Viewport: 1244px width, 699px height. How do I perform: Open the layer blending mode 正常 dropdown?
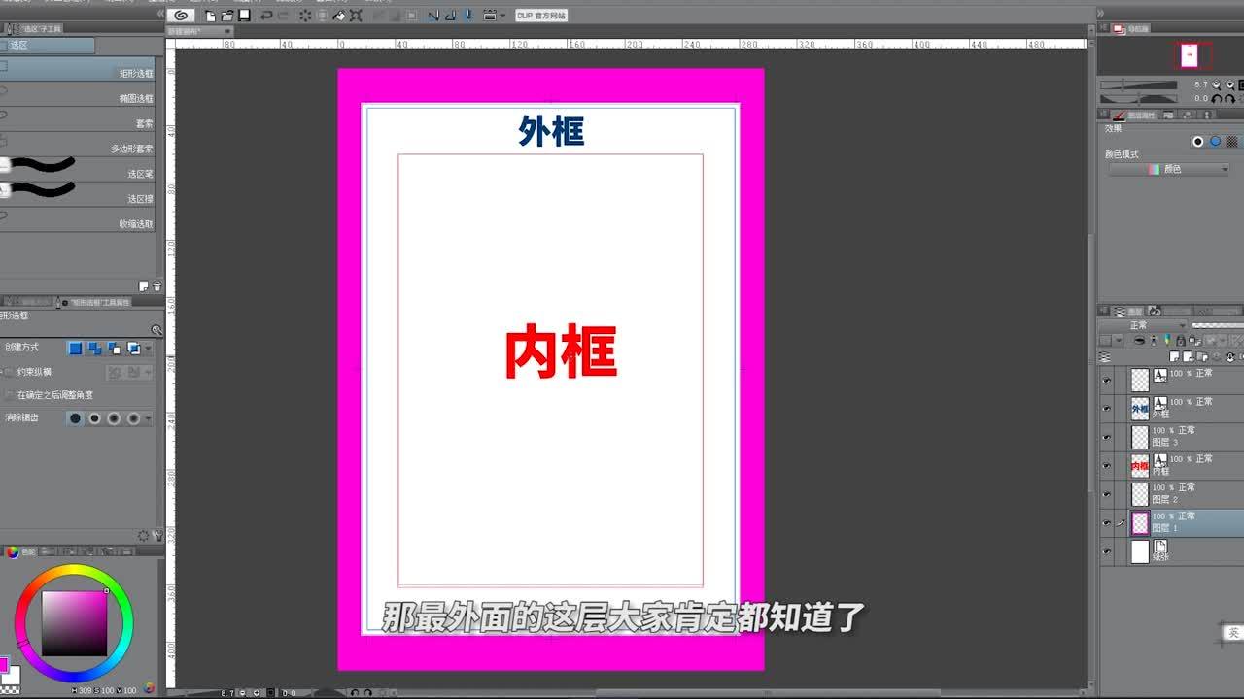(1143, 326)
